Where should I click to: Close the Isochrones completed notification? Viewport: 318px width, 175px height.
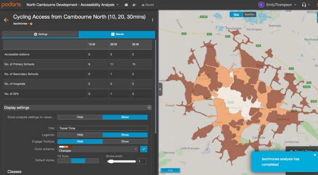click(x=315, y=155)
